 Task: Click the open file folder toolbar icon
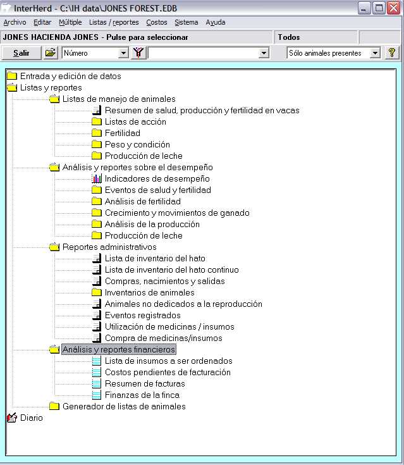coord(51,53)
